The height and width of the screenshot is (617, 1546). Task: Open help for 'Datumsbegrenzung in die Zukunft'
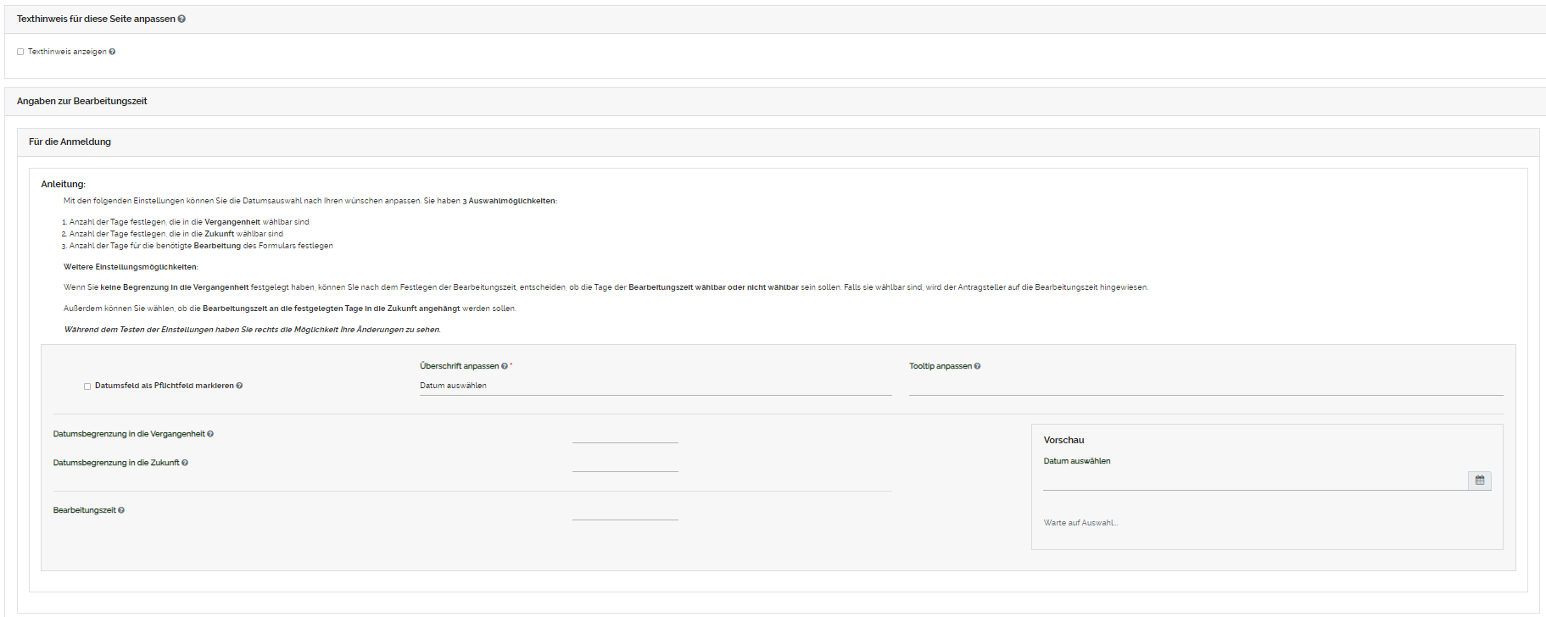click(x=185, y=463)
